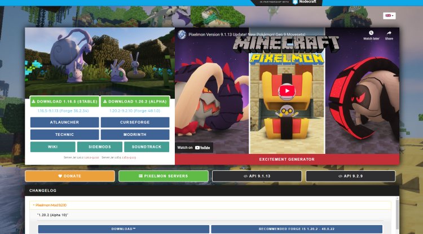
Task: Open API 9.2.9 docs
Action: click(350, 176)
